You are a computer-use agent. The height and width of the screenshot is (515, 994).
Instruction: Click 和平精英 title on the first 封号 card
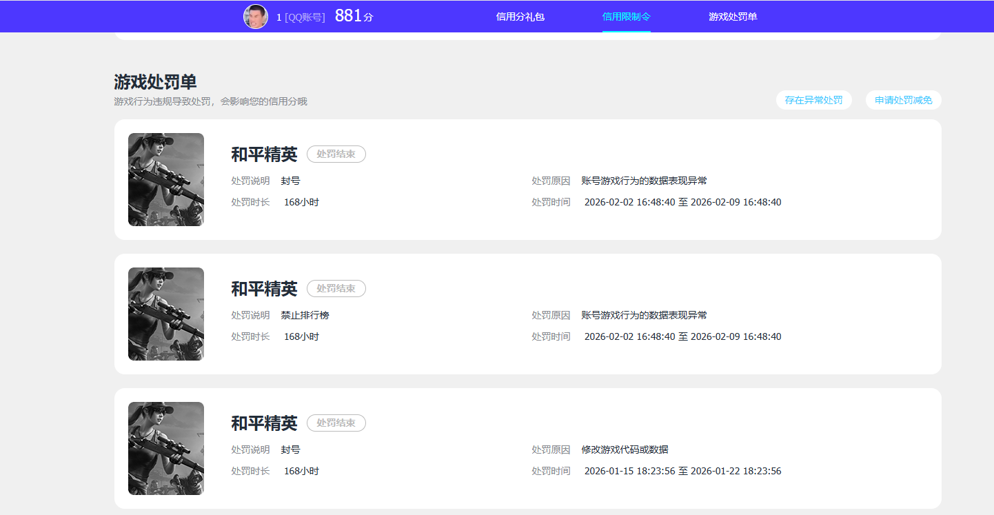pyautogui.click(x=264, y=154)
